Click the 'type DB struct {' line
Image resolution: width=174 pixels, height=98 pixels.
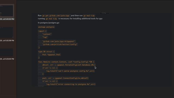46,51
